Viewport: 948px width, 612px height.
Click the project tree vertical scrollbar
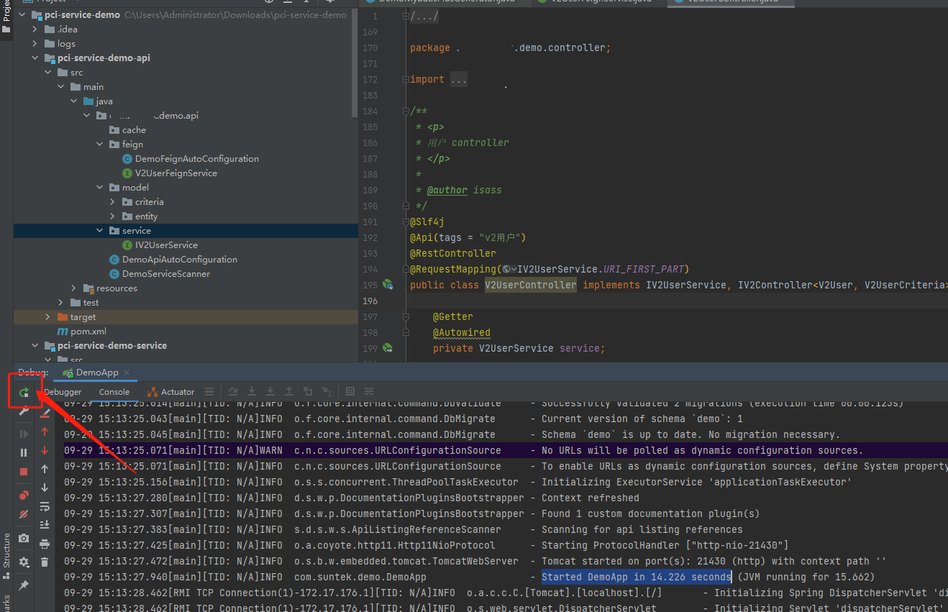pos(355,63)
